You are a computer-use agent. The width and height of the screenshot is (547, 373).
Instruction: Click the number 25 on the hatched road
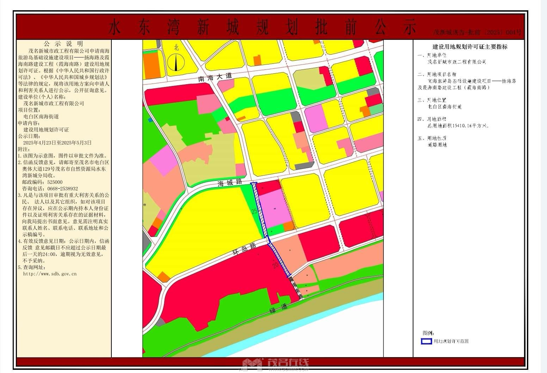[x=254, y=212]
